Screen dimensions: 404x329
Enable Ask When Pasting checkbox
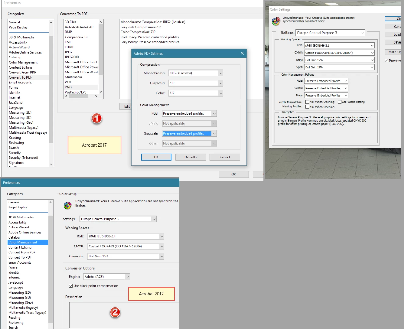tap(339, 102)
